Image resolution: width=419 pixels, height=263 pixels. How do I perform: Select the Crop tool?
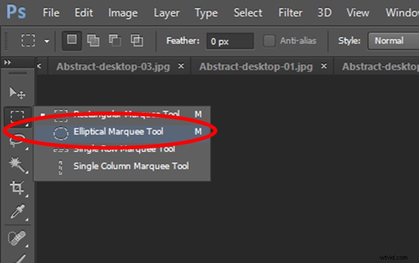coord(17,188)
